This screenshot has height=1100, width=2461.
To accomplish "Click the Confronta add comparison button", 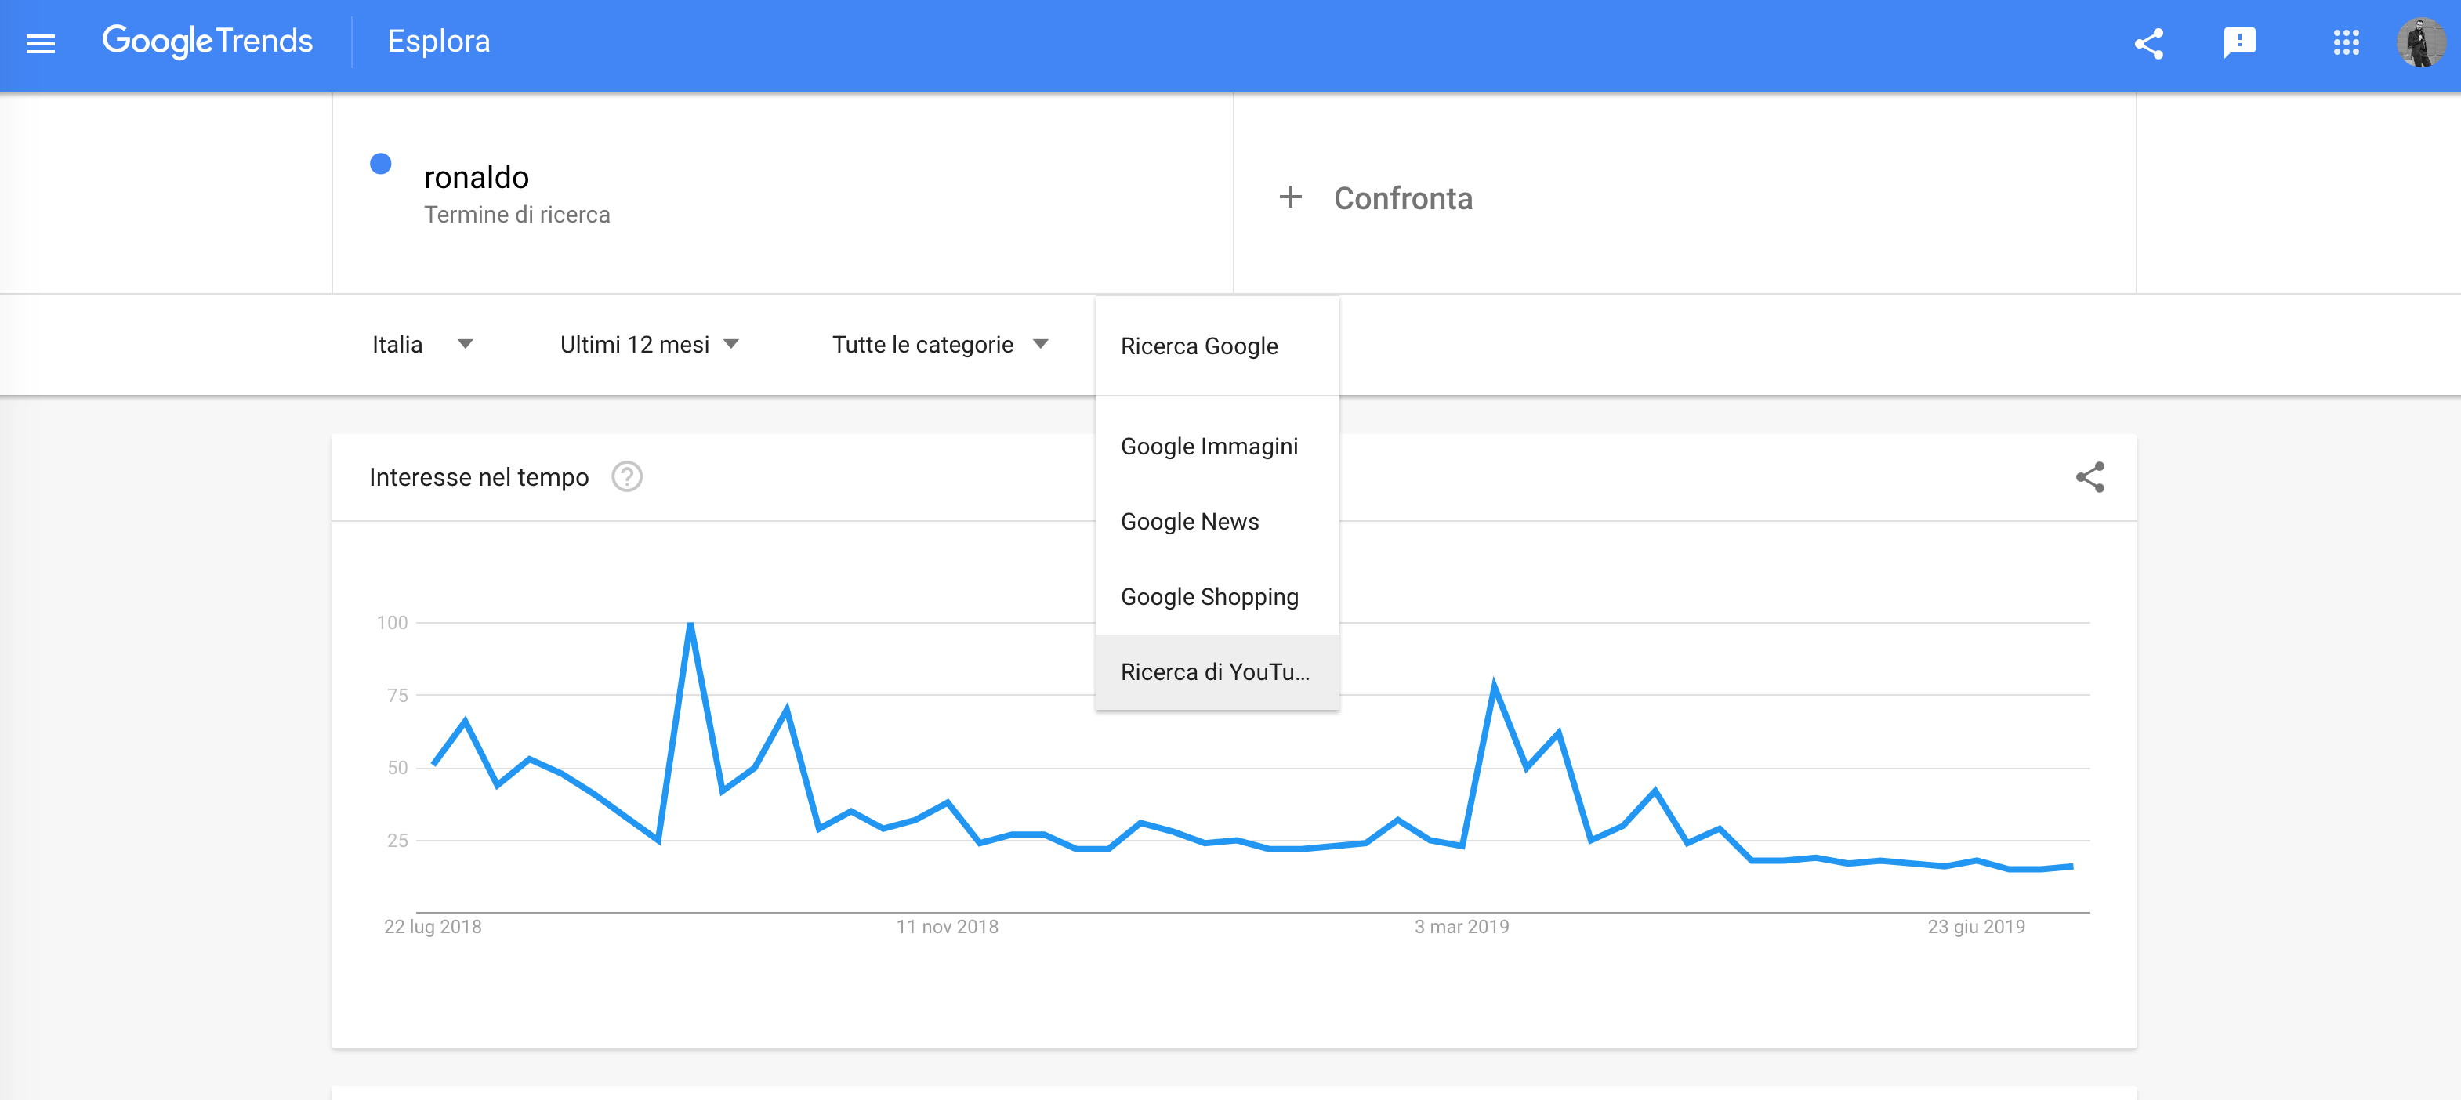I will (x=1402, y=199).
